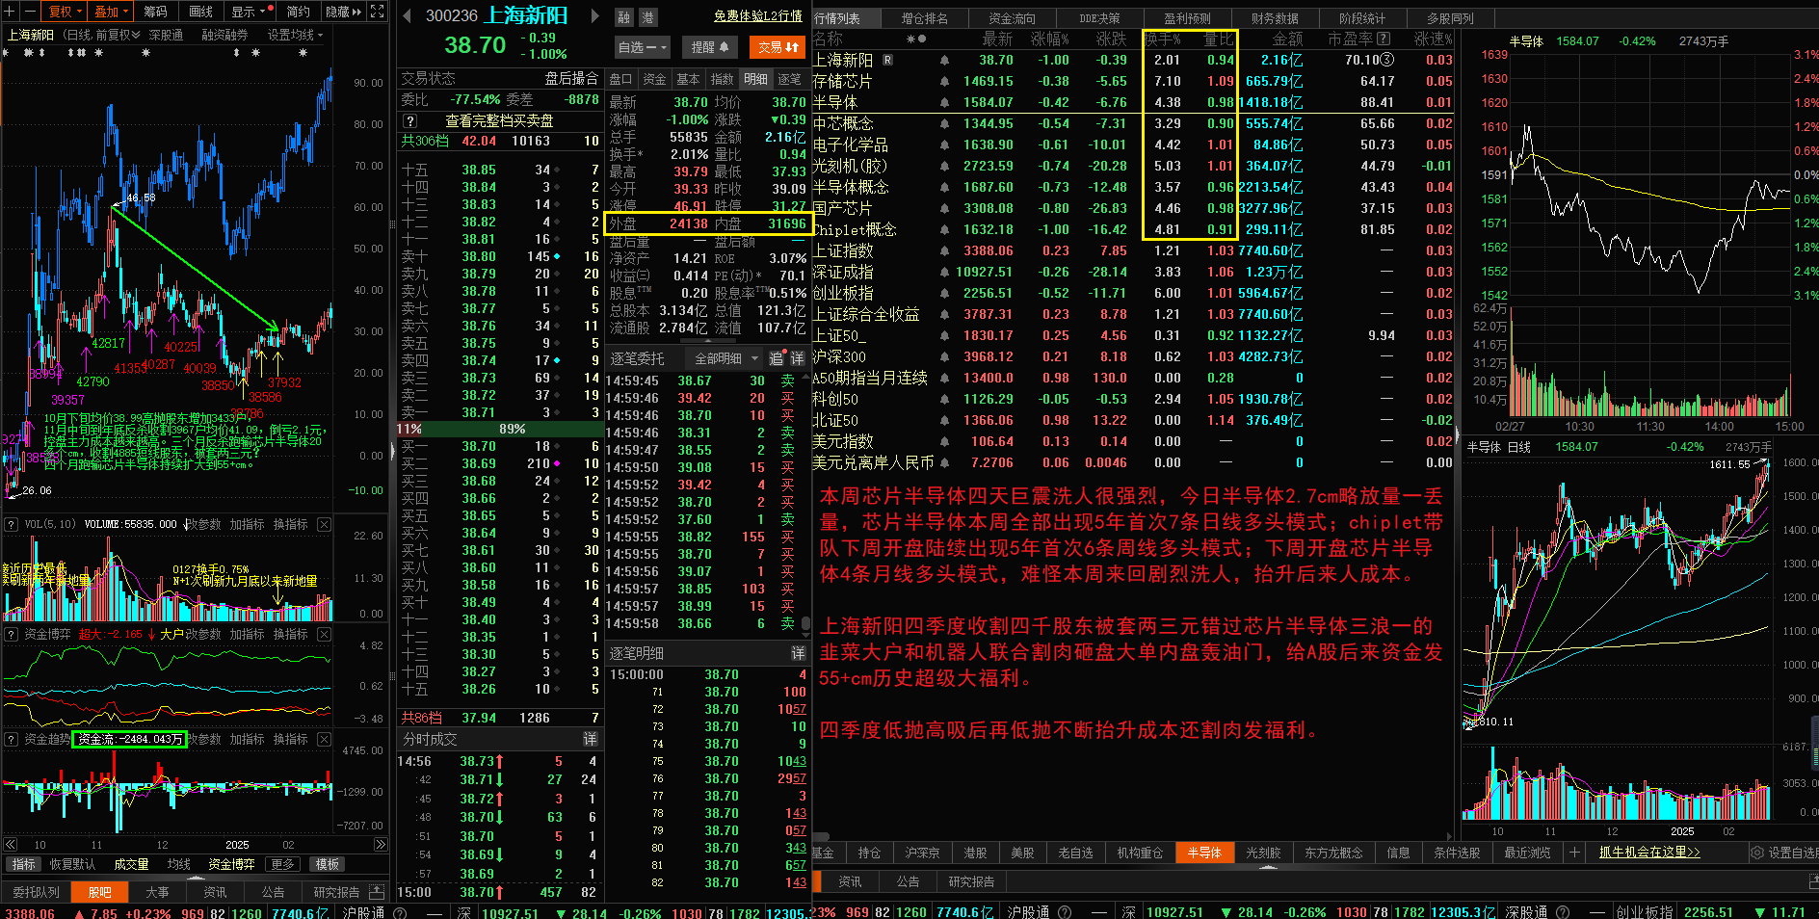Open the 自选 watchlist dropdown
Viewport: 1819px width, 919px height.
642,46
